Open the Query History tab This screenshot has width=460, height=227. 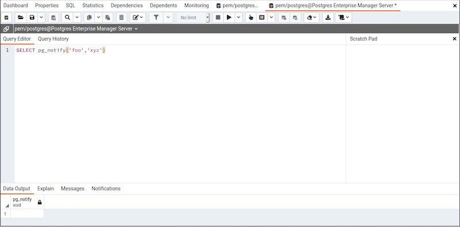[53, 38]
